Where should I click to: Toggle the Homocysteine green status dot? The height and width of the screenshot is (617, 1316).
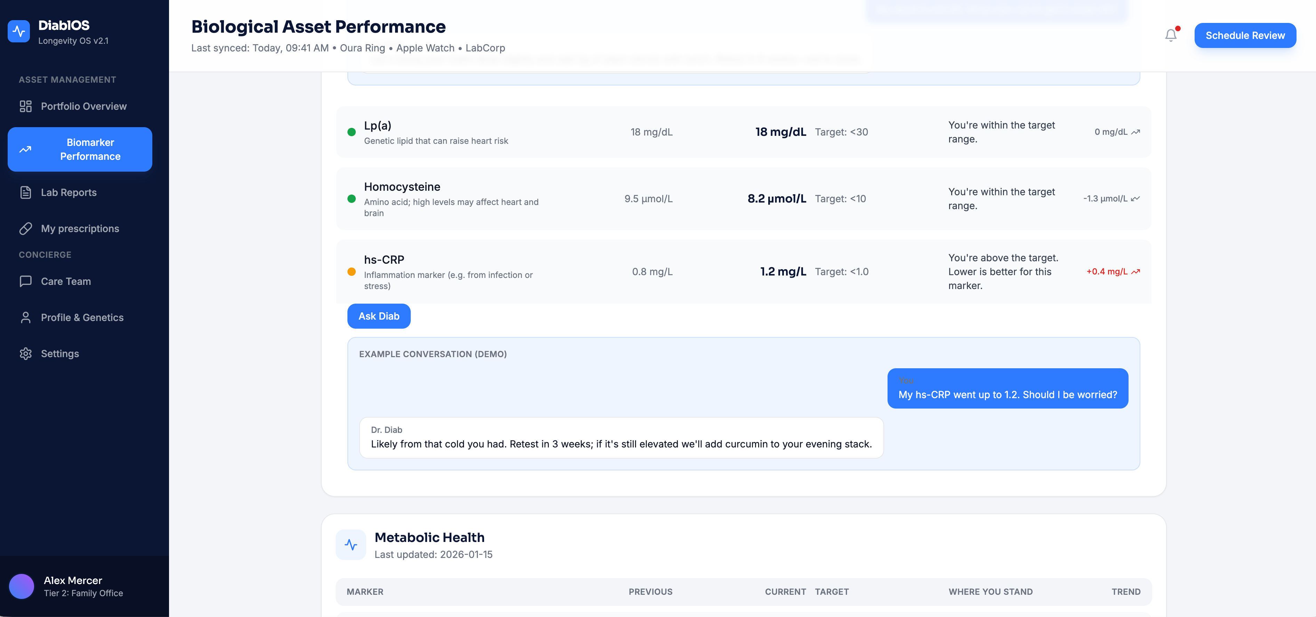pyautogui.click(x=352, y=199)
